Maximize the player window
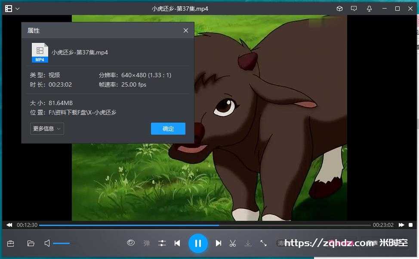Image resolution: width=419 pixels, height=259 pixels. click(x=397, y=9)
